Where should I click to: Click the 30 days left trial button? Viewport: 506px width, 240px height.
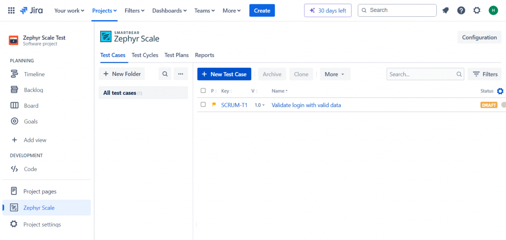(x=328, y=10)
